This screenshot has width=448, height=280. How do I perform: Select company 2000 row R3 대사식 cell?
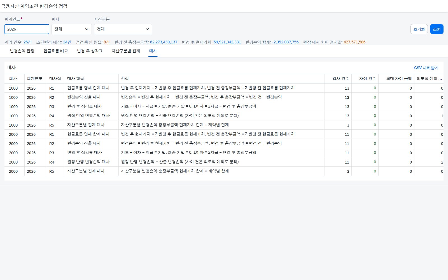pyautogui.click(x=56, y=153)
